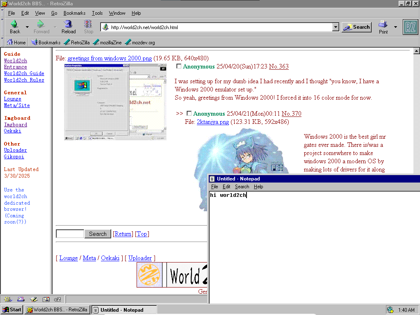Screen dimensions: 420x315
Task: Open the 'greetings from windows 2000.png' file link
Action: 110,58
